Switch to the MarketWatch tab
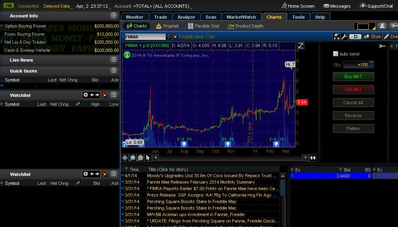The height and width of the screenshot is (227, 398). click(x=241, y=17)
